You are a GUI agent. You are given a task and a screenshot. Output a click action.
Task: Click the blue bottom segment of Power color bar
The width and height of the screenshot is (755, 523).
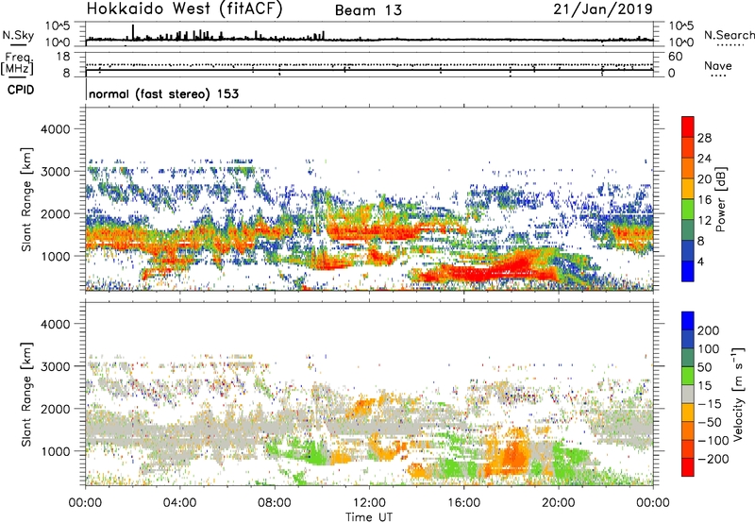click(x=688, y=271)
